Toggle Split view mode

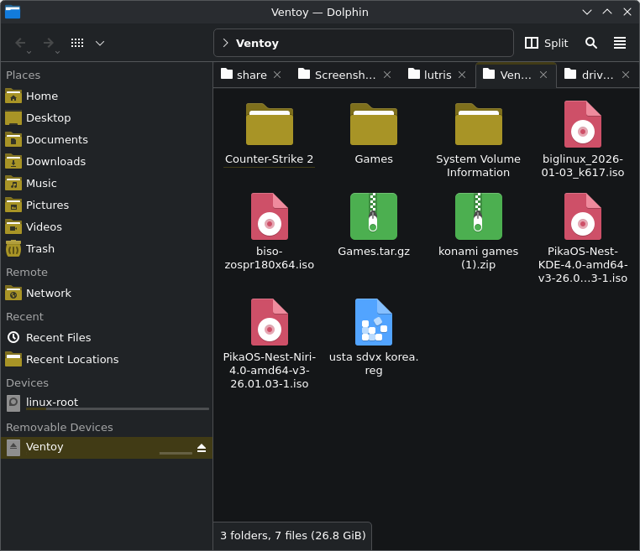[546, 43]
